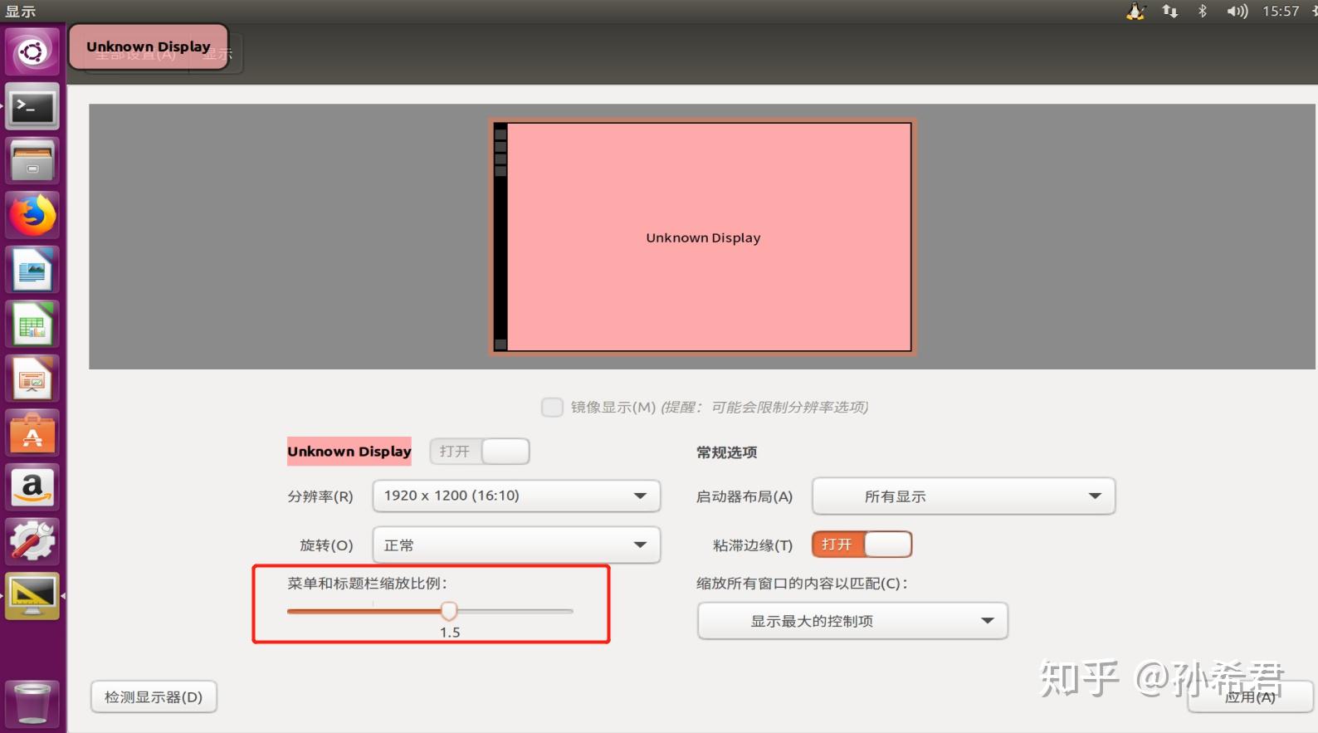Open the network connection indicator

[x=1170, y=12]
